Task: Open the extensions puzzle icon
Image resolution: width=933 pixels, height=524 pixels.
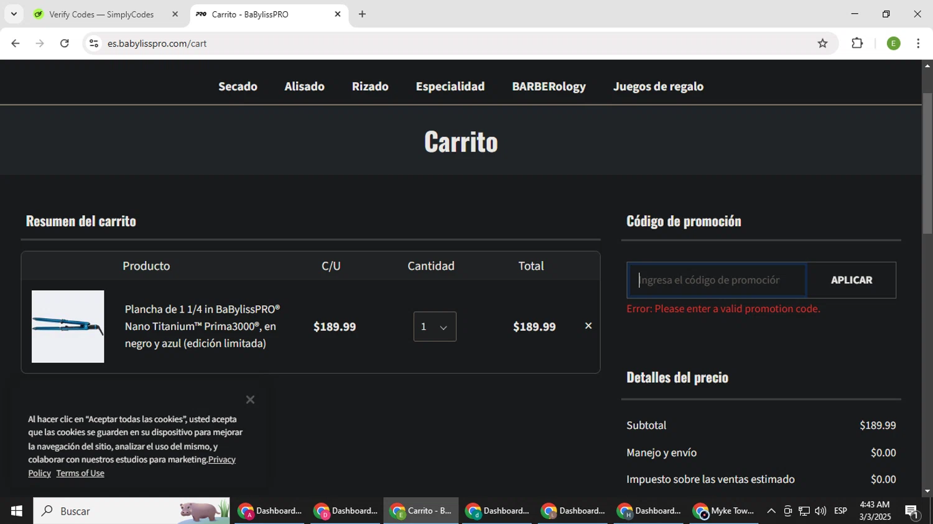Action: (x=857, y=44)
